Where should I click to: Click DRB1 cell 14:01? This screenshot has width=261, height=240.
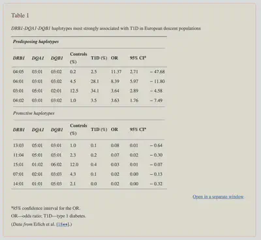pos(18,184)
